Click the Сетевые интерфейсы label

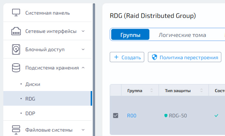[x=51, y=31]
